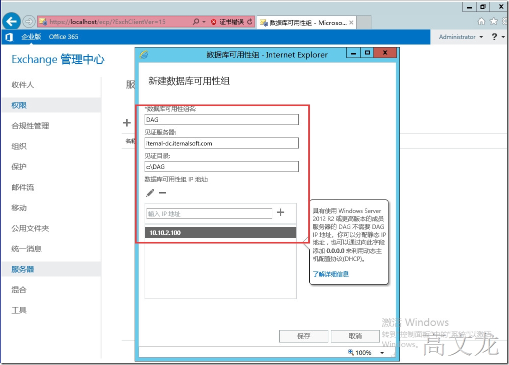Open a new blank browser tab
Viewport: 509px width, 365px height.
coord(364,22)
